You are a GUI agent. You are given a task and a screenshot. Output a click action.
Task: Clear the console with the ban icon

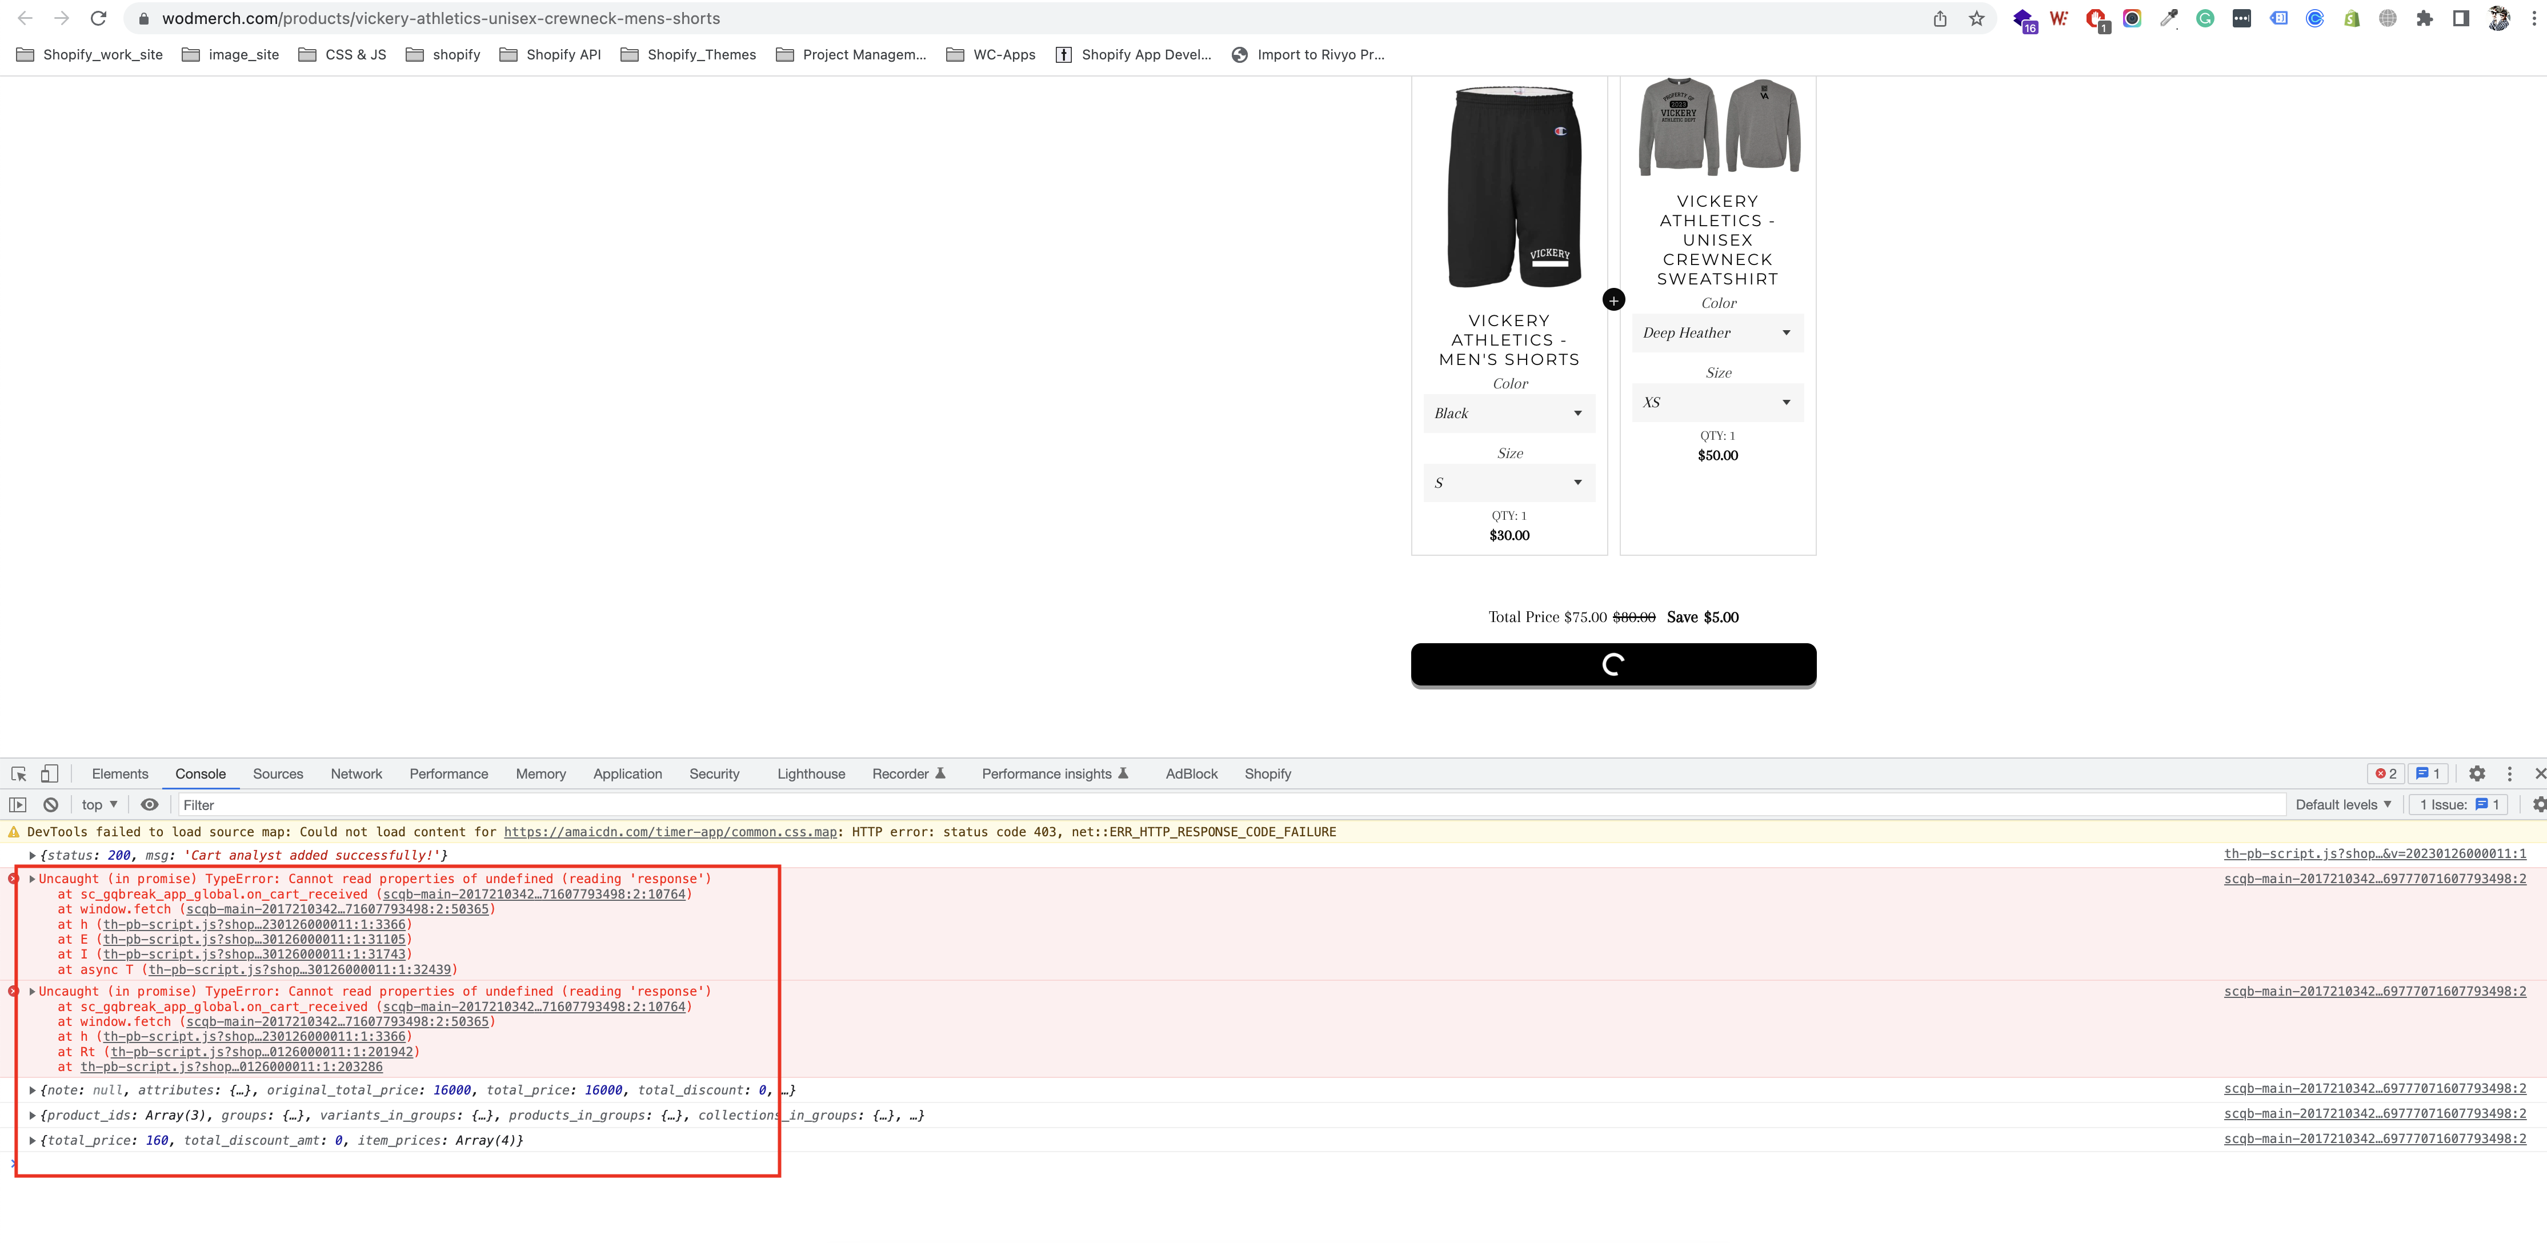click(x=50, y=805)
